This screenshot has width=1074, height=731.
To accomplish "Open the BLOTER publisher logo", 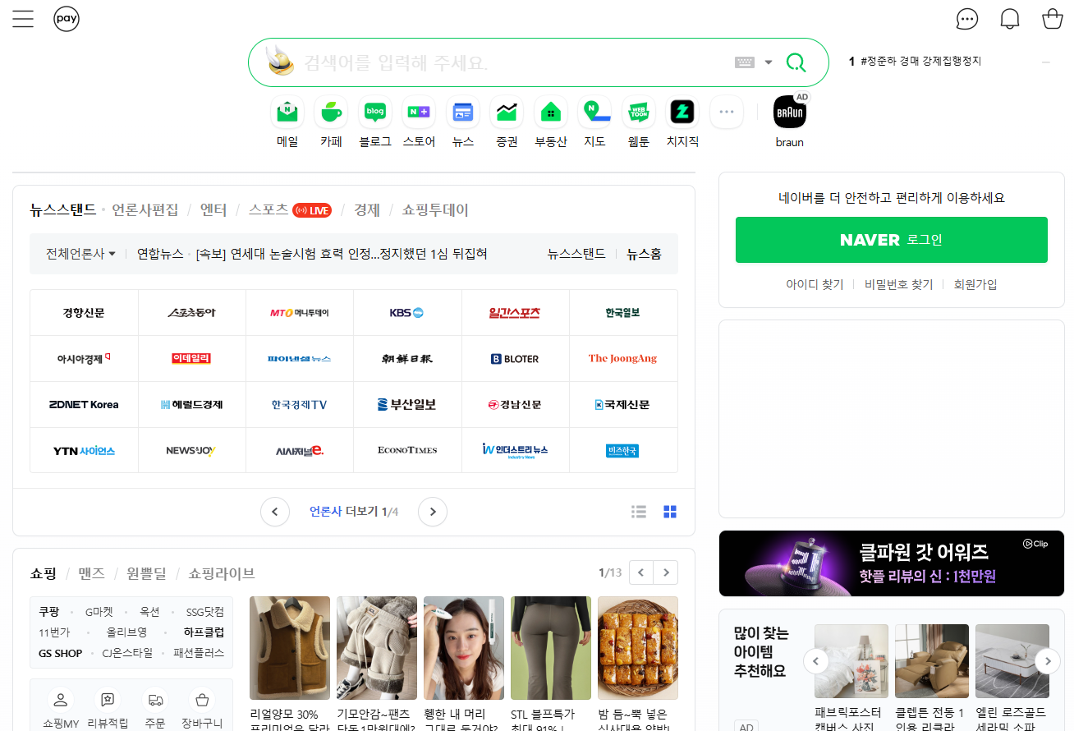I will coord(515,359).
